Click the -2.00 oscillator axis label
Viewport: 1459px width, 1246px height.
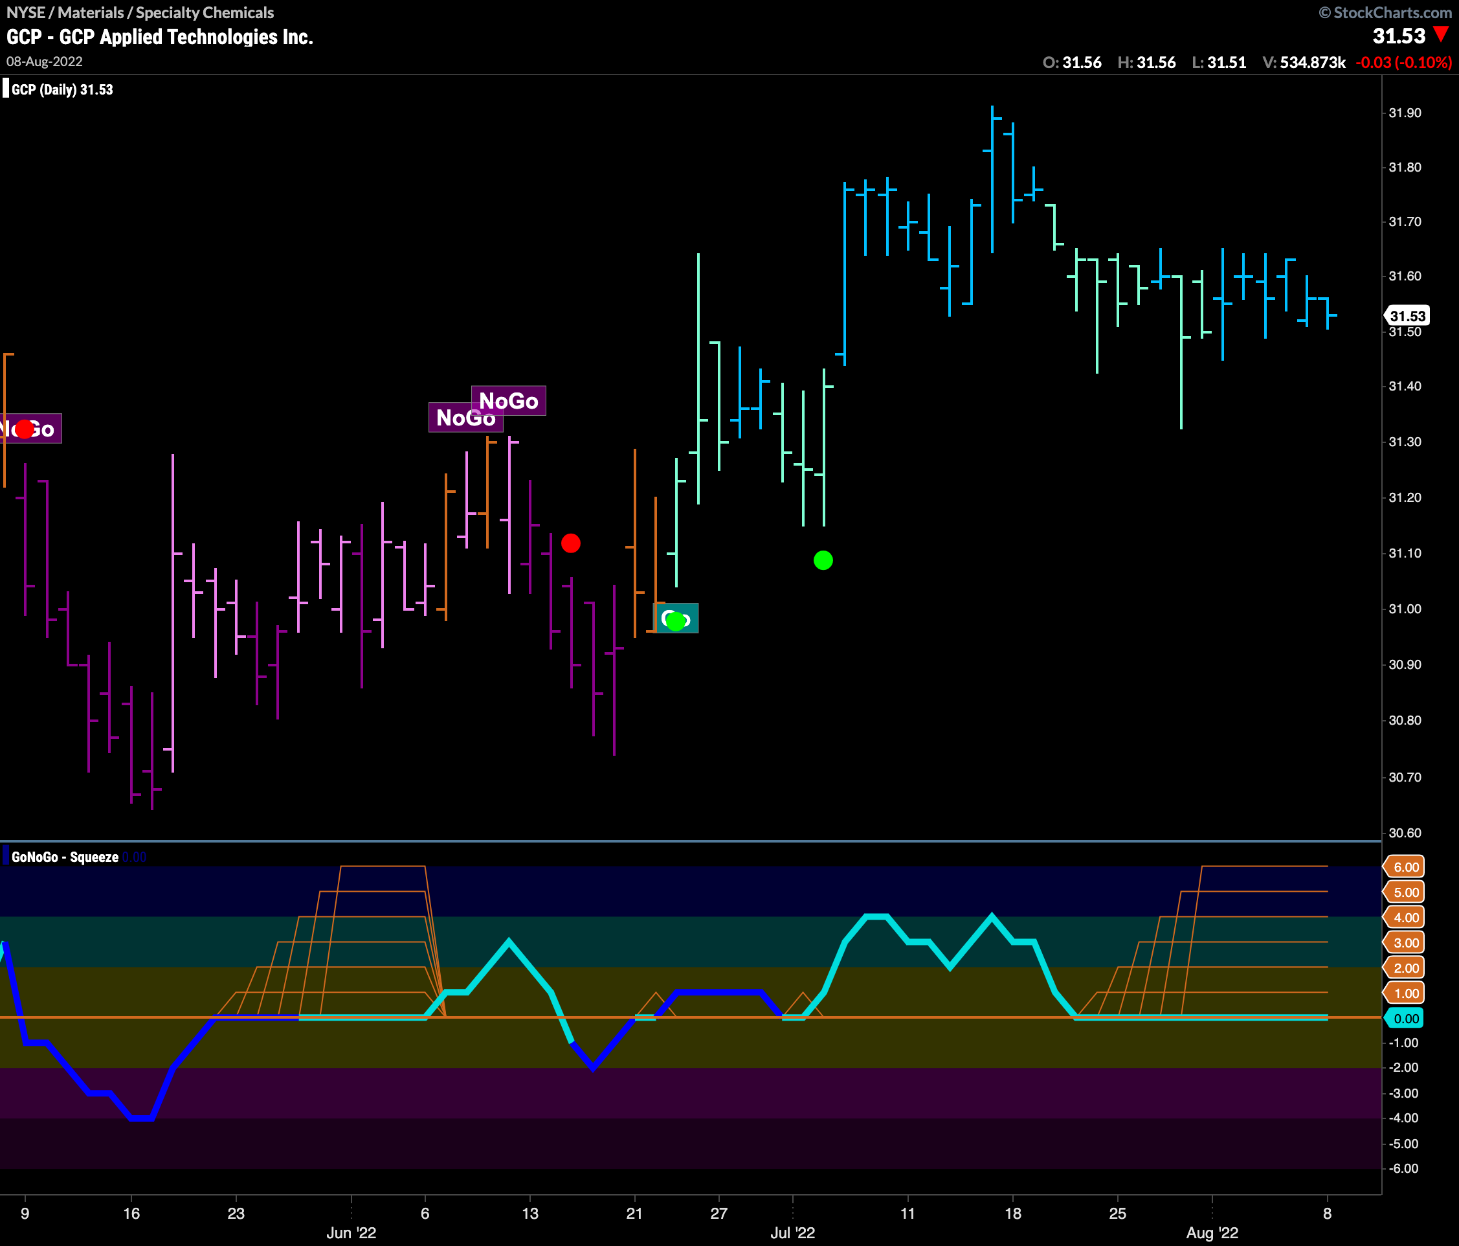(x=1403, y=1068)
